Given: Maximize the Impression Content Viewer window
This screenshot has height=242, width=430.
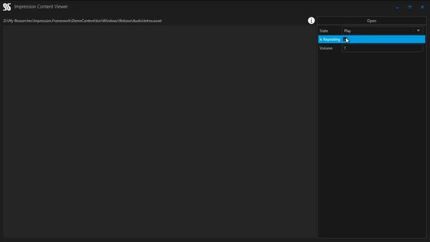Looking at the screenshot, I should coord(410,7).
